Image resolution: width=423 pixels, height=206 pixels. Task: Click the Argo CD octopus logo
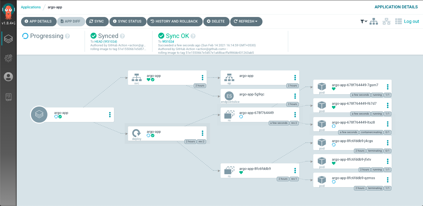tap(8, 11)
